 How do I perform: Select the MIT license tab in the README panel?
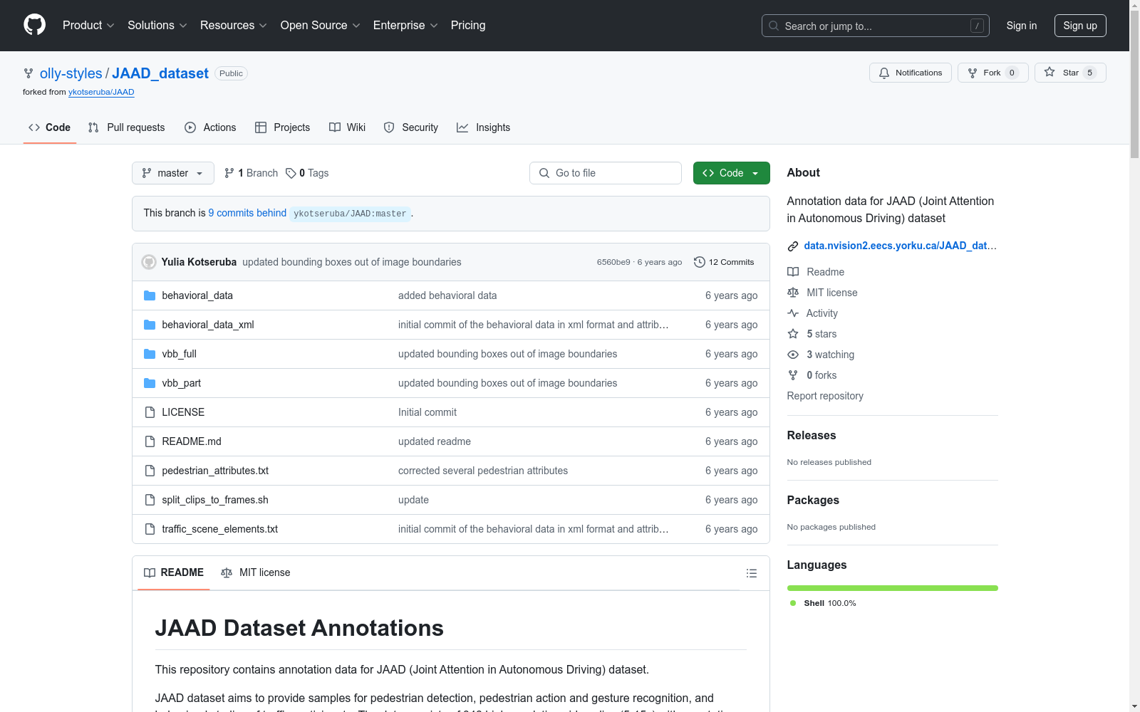(x=256, y=572)
